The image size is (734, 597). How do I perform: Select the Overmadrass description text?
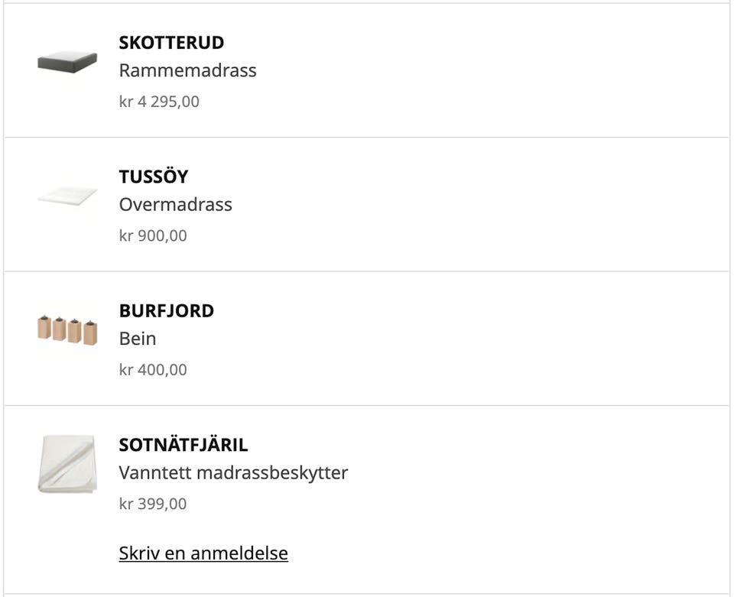pyautogui.click(x=175, y=205)
